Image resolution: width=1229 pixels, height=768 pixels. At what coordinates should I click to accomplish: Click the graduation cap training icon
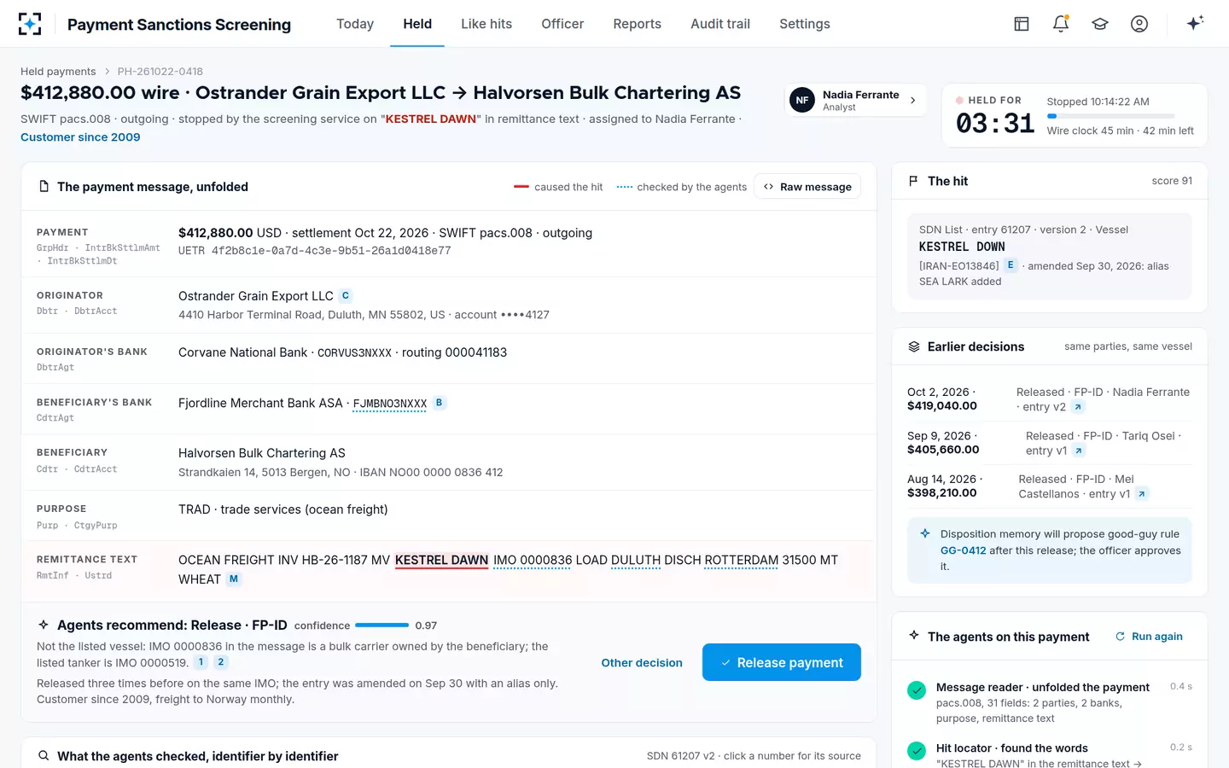[1100, 24]
